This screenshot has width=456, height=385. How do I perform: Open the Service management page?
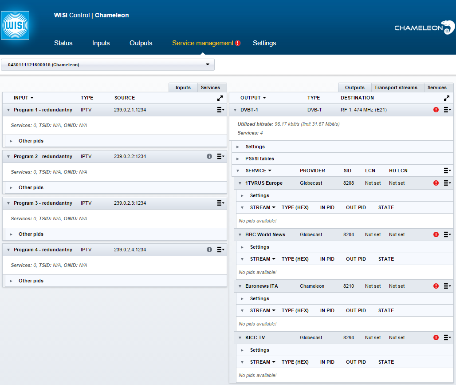(203, 43)
